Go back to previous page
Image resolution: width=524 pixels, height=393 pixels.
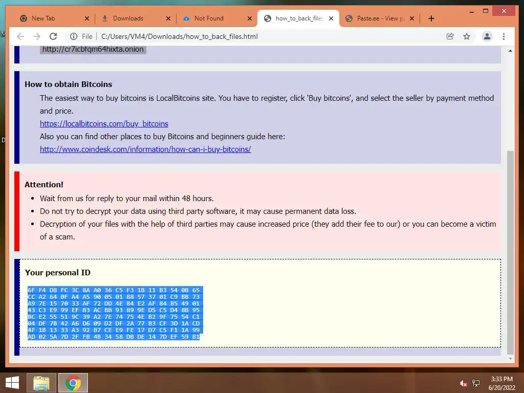pyautogui.click(x=20, y=36)
